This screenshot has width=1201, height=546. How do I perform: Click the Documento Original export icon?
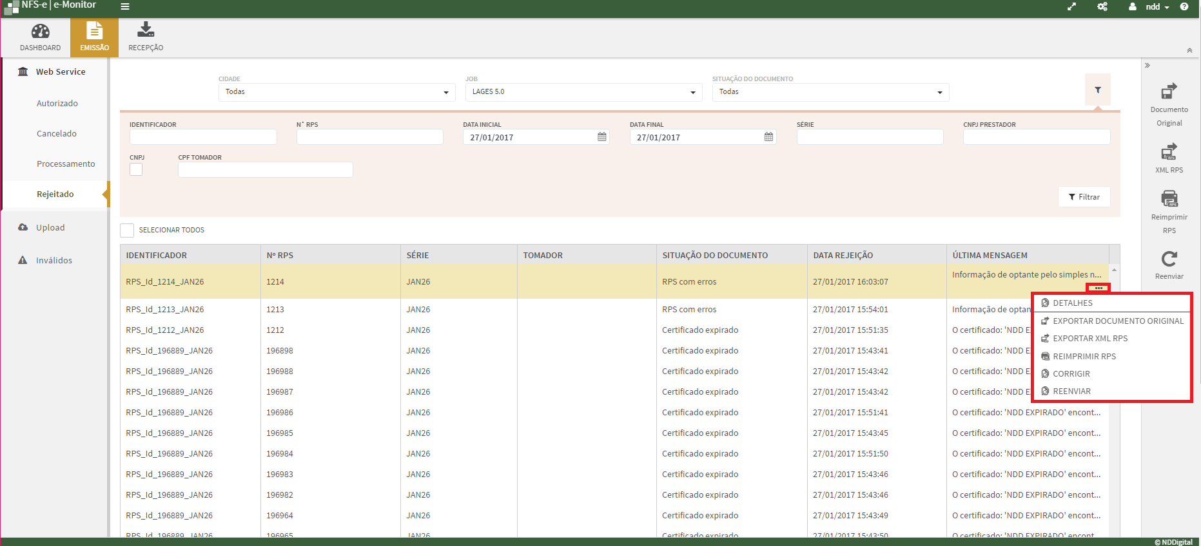1169,91
